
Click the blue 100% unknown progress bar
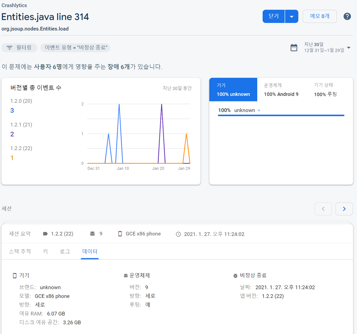(281, 115)
